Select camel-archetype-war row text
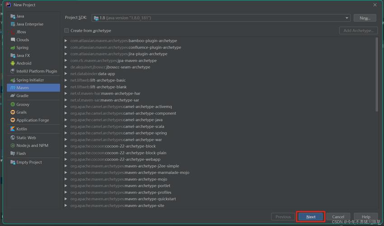Viewport: 384px width, 226px height. click(x=116, y=140)
